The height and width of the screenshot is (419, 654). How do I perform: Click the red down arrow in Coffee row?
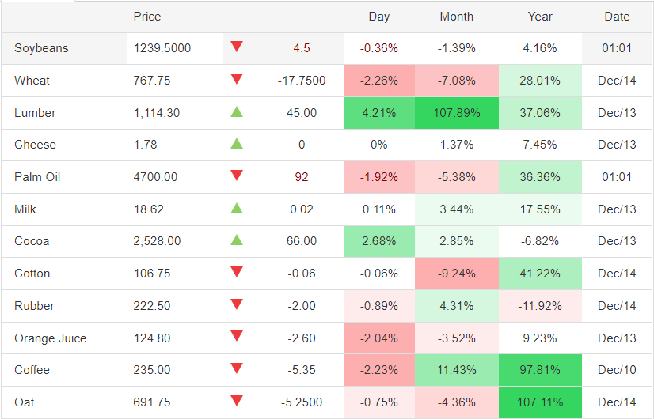click(237, 368)
